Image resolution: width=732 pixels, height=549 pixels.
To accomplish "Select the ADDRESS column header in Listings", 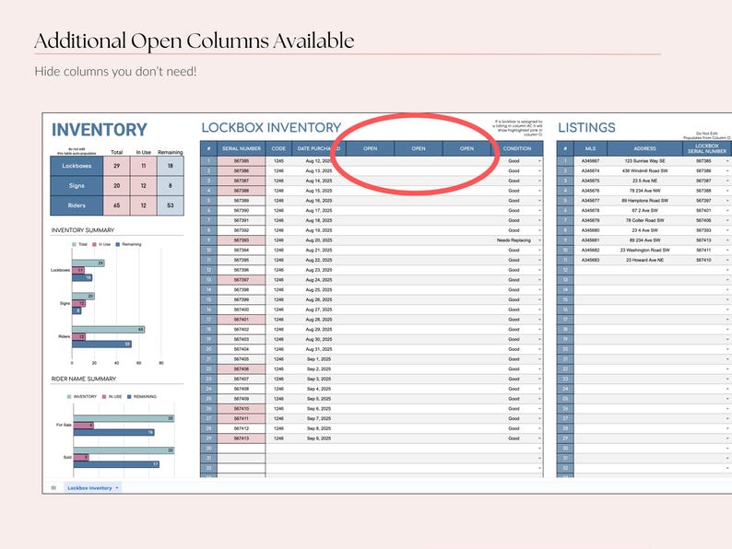I will (x=644, y=148).
